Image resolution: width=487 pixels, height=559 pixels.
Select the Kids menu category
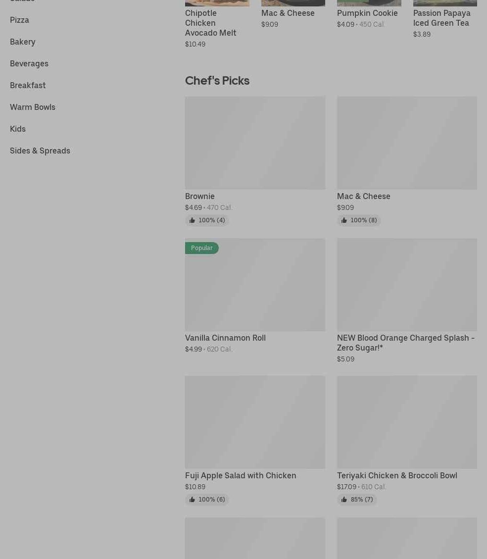(18, 129)
